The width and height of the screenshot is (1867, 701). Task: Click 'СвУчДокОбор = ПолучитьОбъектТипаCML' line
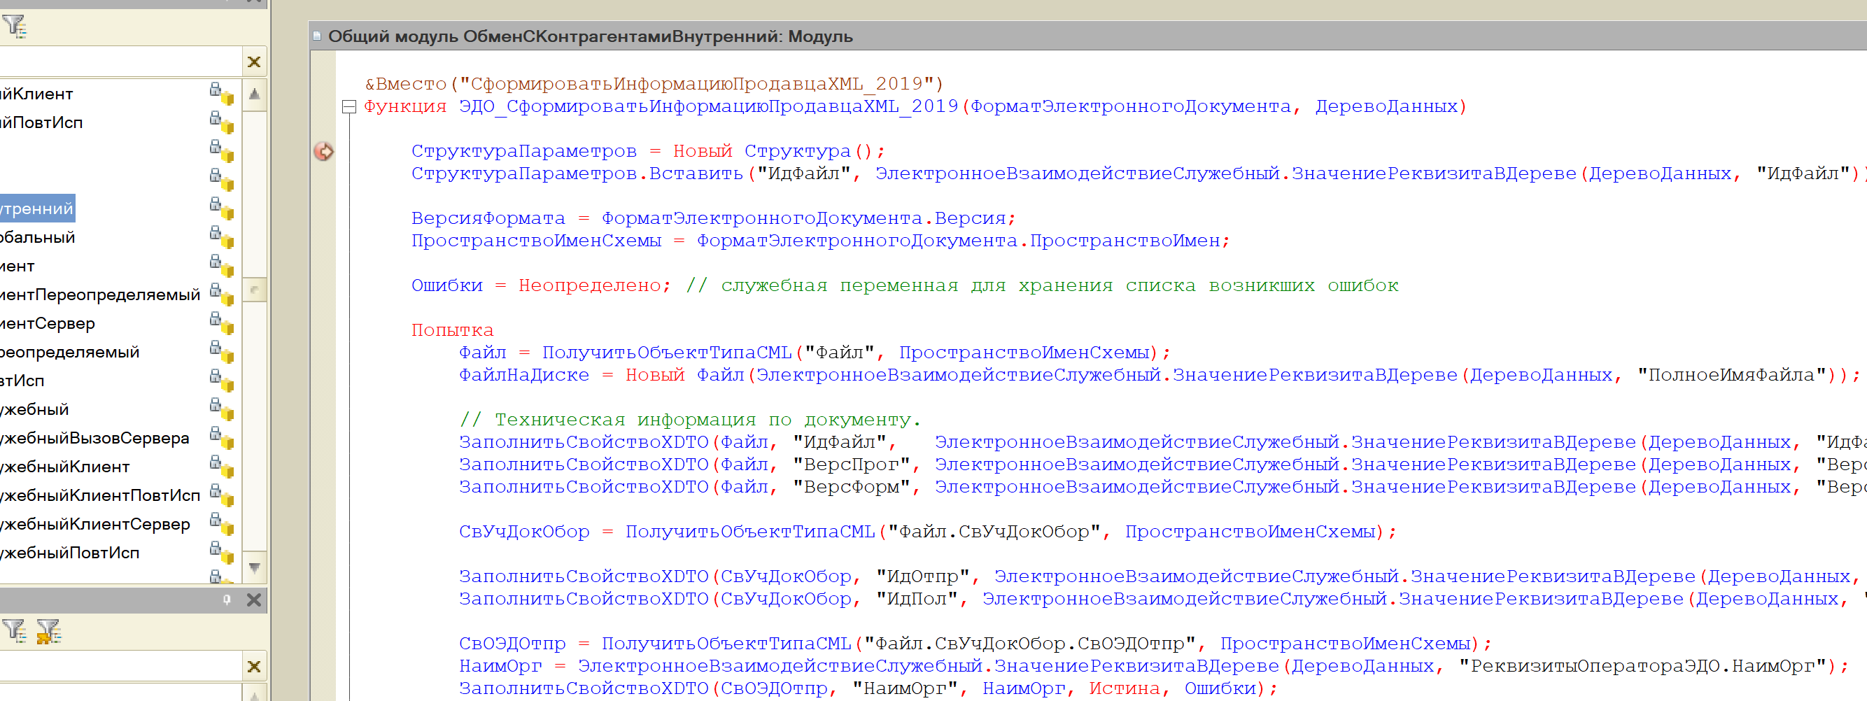[x=928, y=532]
